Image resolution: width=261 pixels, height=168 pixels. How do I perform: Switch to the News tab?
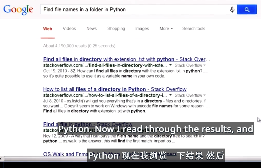click(92, 29)
